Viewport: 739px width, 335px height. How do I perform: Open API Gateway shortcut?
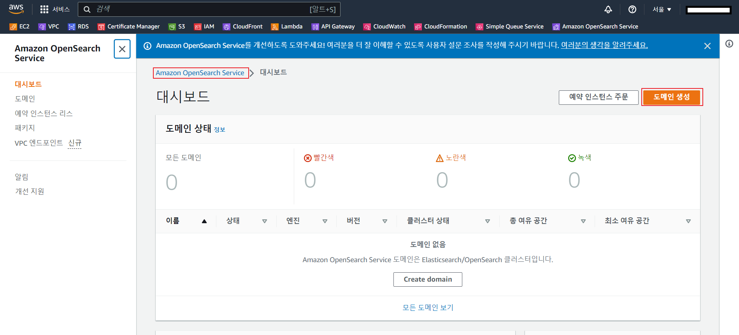(x=333, y=26)
